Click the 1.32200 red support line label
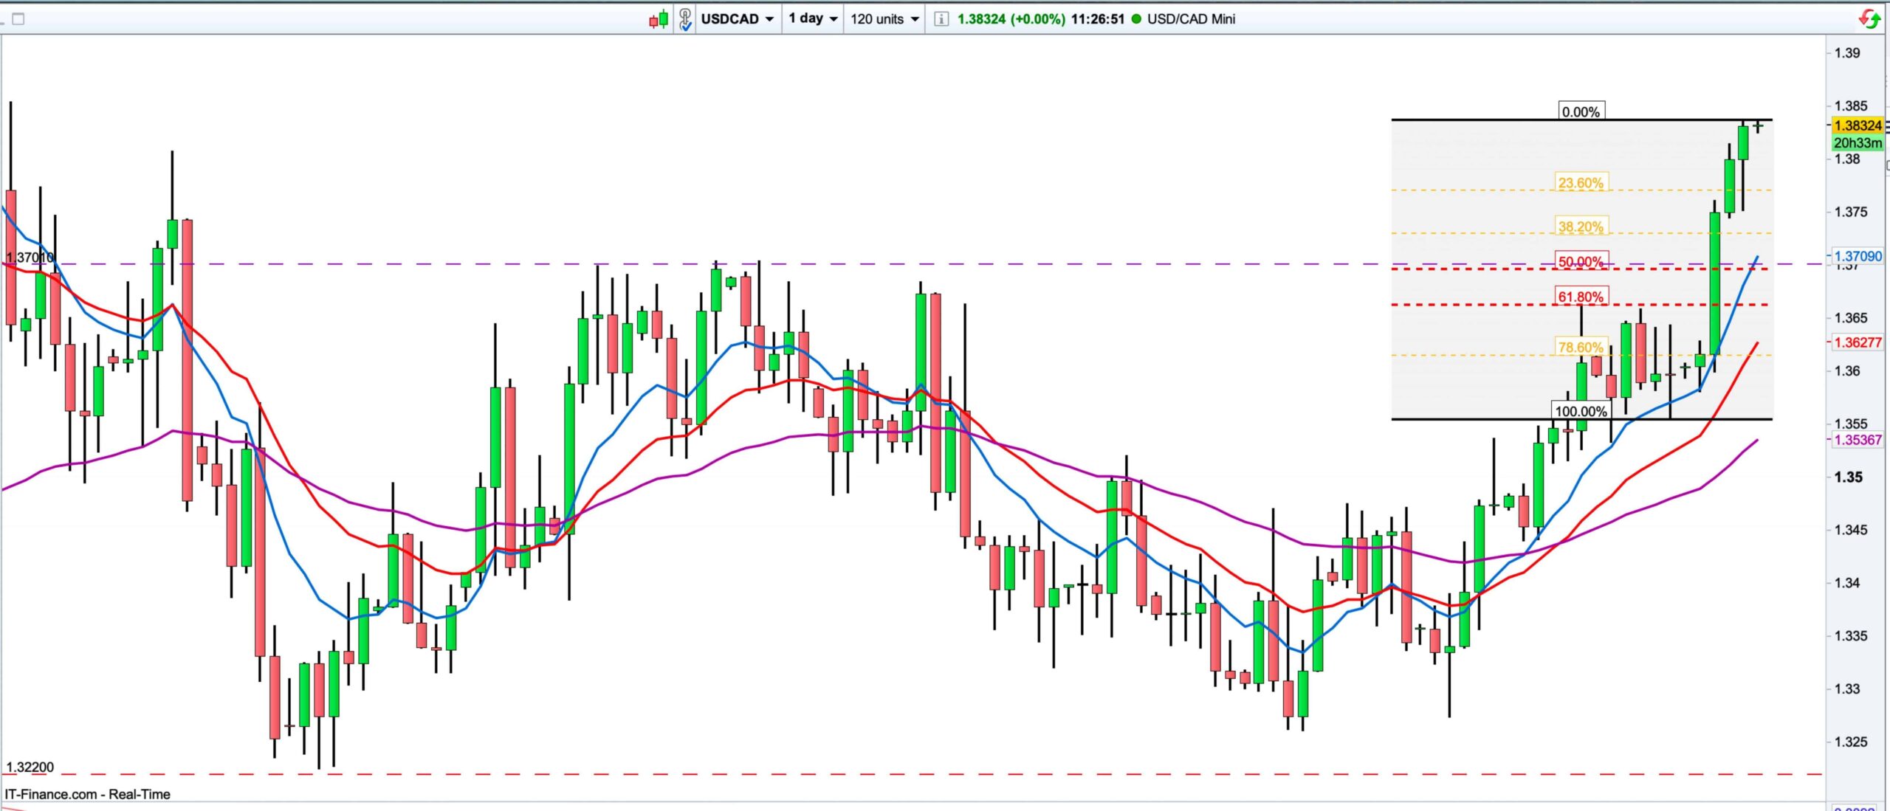The image size is (1890, 811). pos(30,767)
